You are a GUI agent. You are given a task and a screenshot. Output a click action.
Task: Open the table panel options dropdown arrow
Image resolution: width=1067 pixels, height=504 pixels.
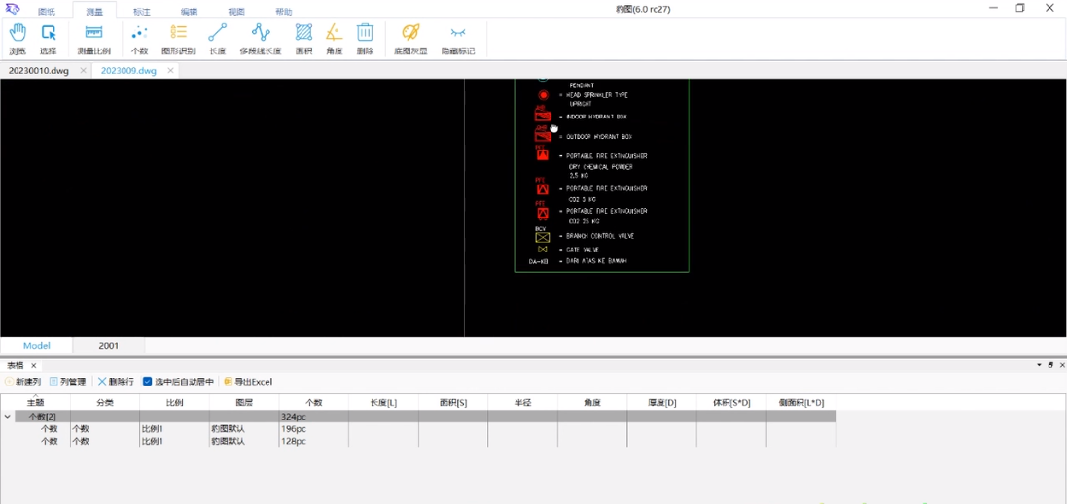click(x=1039, y=365)
